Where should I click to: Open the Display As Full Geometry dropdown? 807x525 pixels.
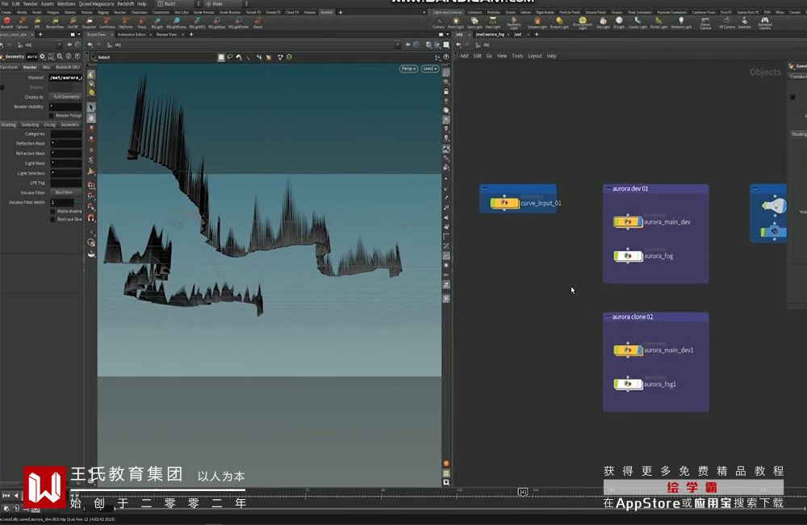click(x=66, y=97)
